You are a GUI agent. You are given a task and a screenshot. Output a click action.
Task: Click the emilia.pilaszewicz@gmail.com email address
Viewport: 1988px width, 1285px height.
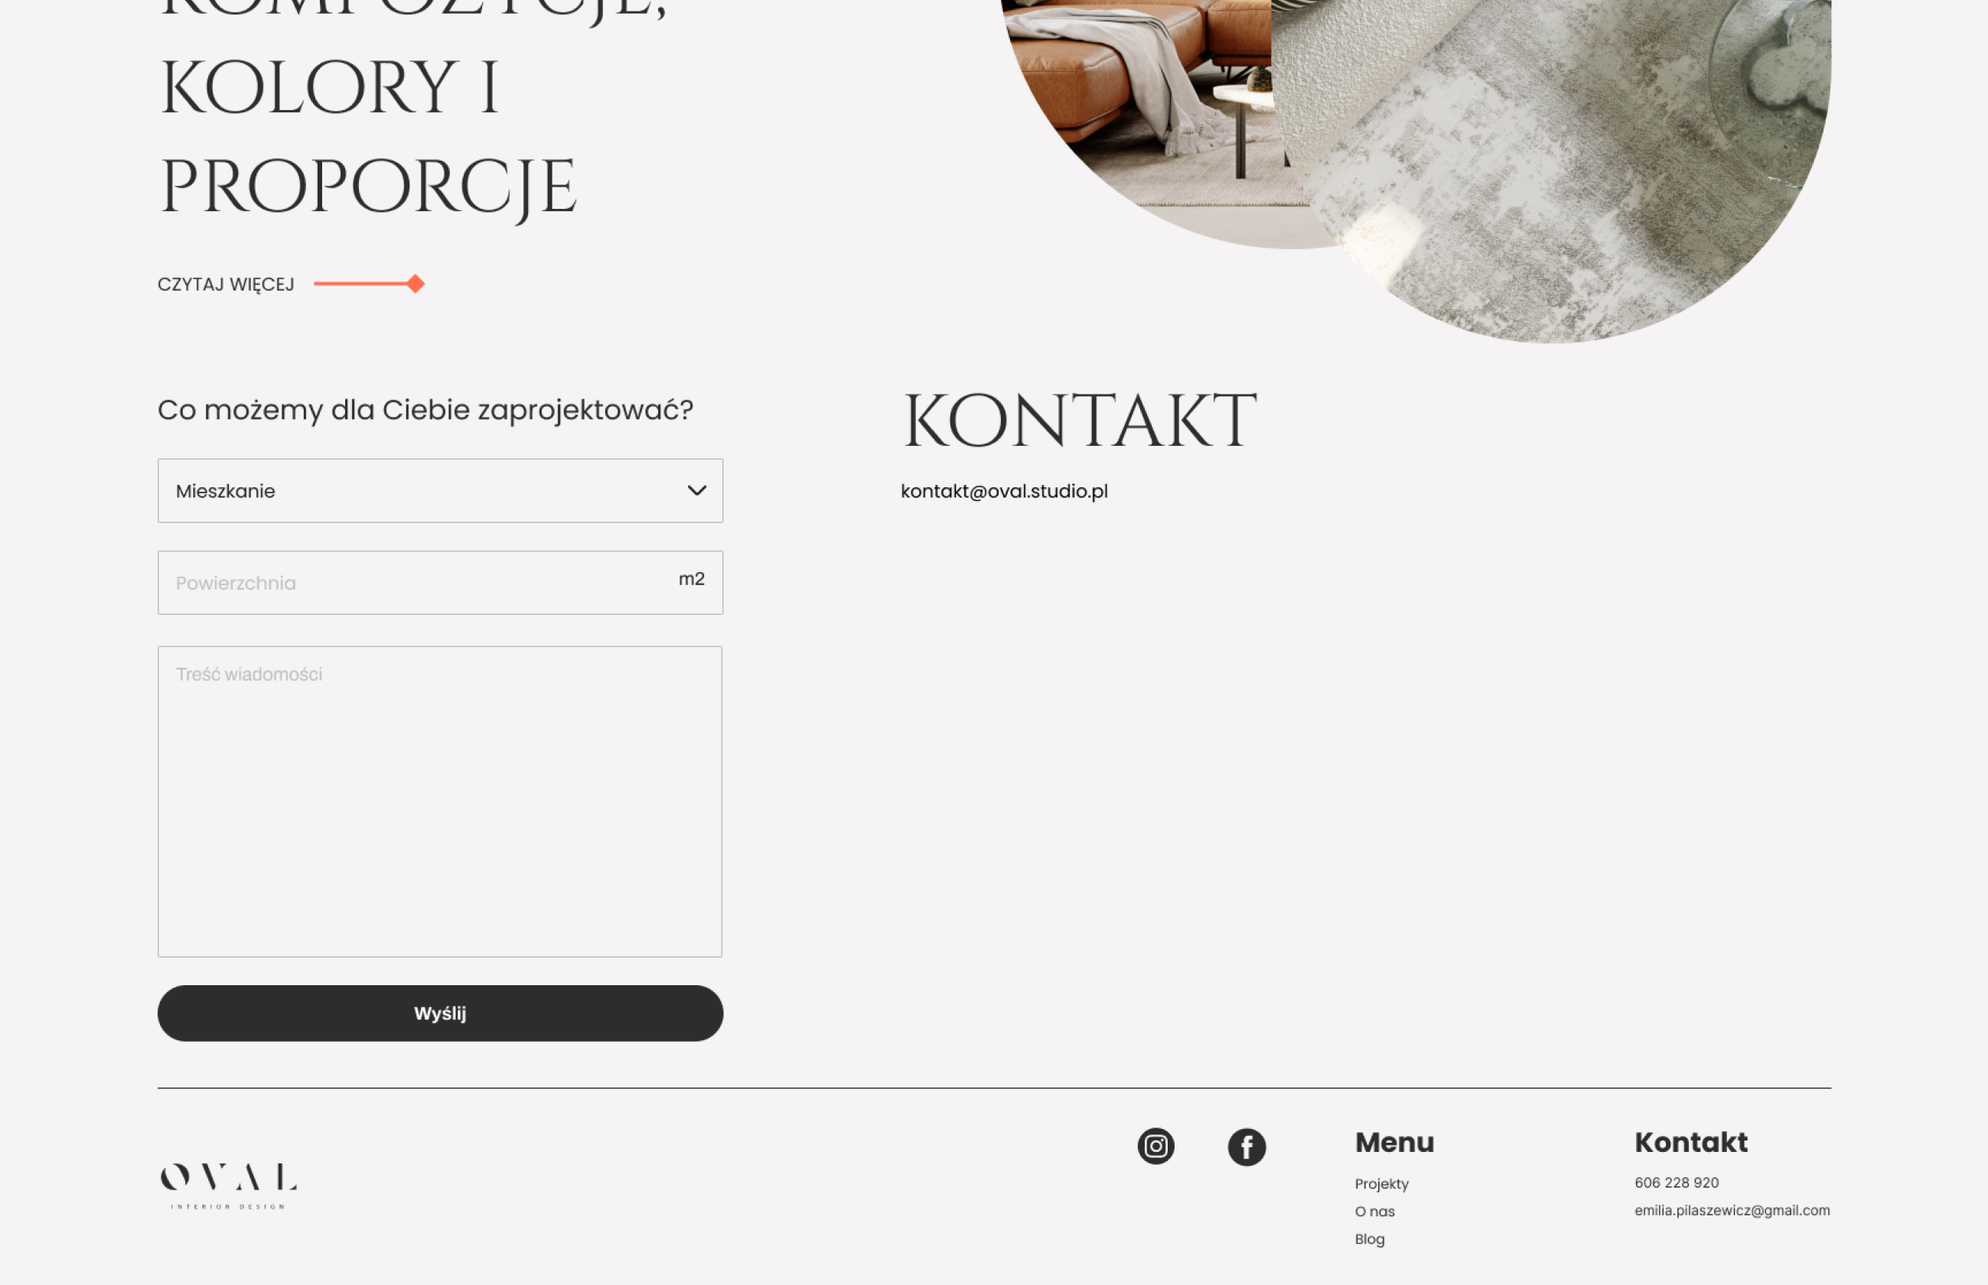pyautogui.click(x=1732, y=1210)
